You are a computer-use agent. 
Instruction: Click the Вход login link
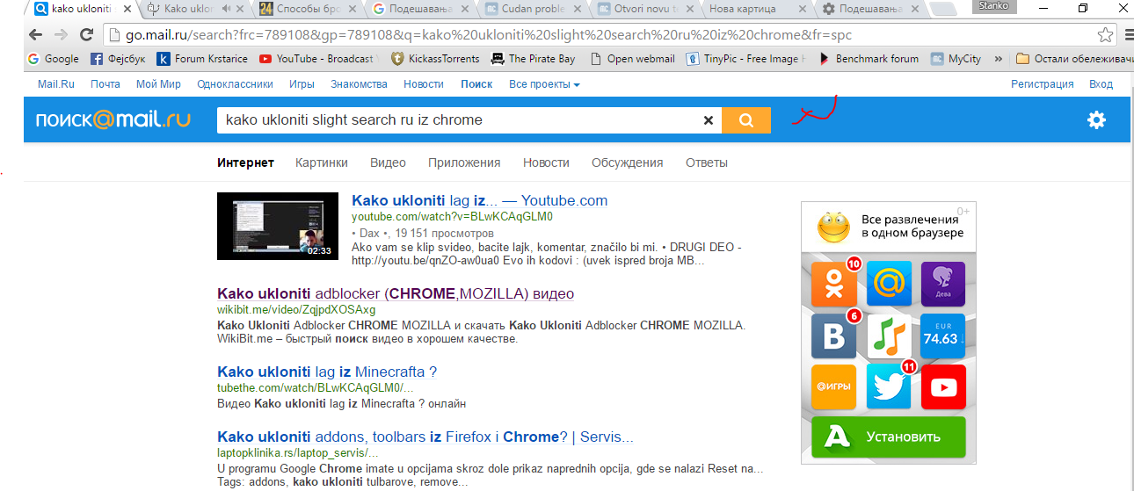point(1101,84)
